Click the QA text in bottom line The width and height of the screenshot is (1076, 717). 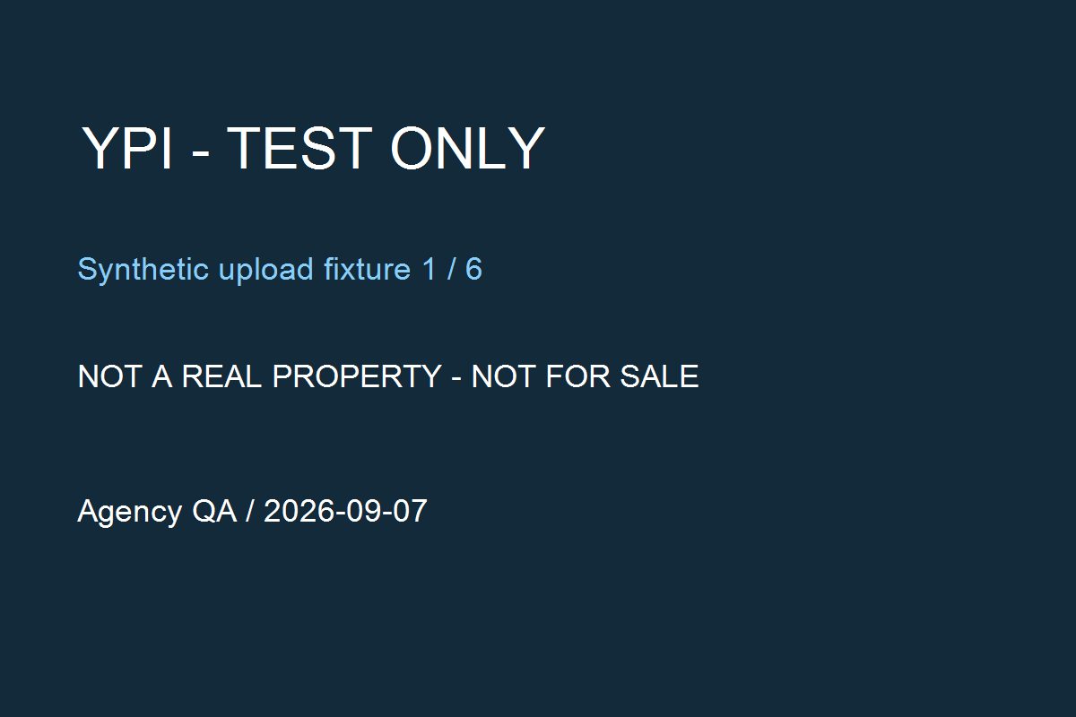pyautogui.click(x=214, y=512)
